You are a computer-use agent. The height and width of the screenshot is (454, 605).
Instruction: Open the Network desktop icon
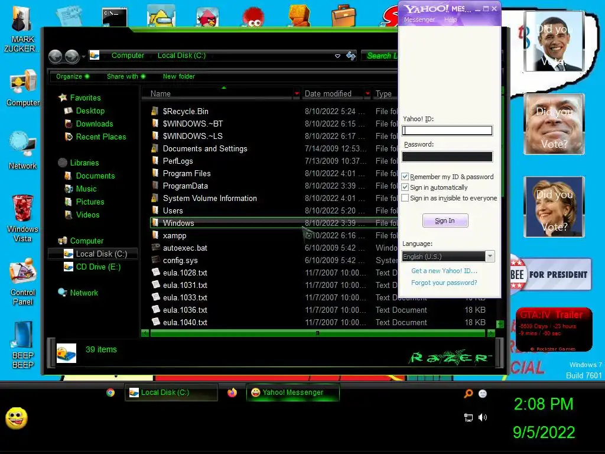click(23, 151)
